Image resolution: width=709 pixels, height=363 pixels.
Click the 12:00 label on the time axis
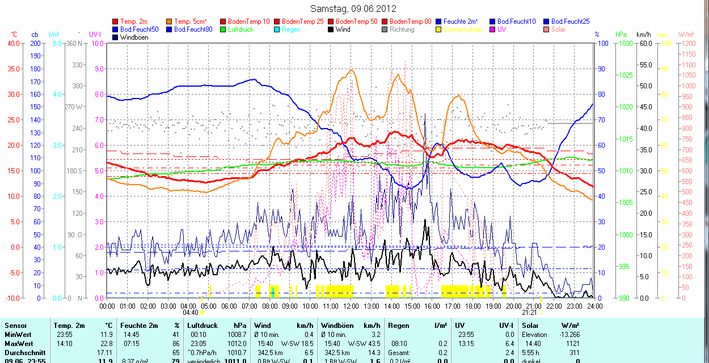351,306
